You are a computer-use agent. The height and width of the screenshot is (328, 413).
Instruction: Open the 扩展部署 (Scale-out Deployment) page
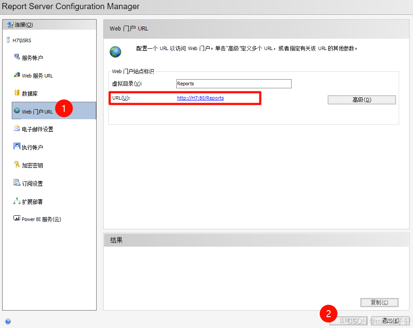pos(31,201)
